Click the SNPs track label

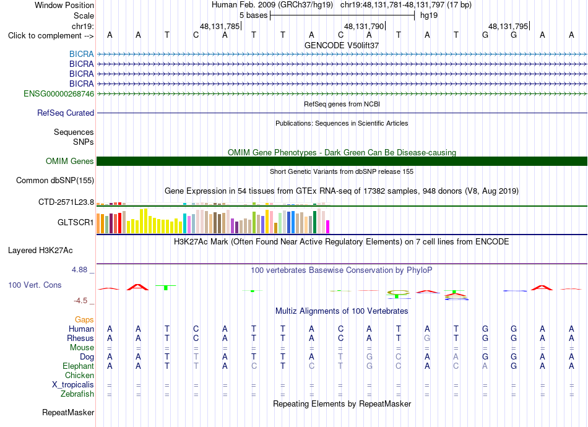pyautogui.click(x=84, y=142)
